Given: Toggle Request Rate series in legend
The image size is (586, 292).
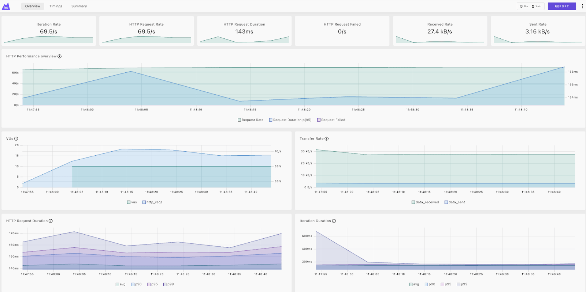Looking at the screenshot, I should coord(251,120).
